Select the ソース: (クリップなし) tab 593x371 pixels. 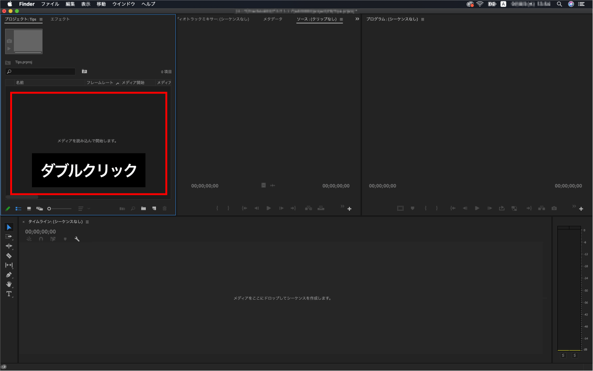(317, 19)
